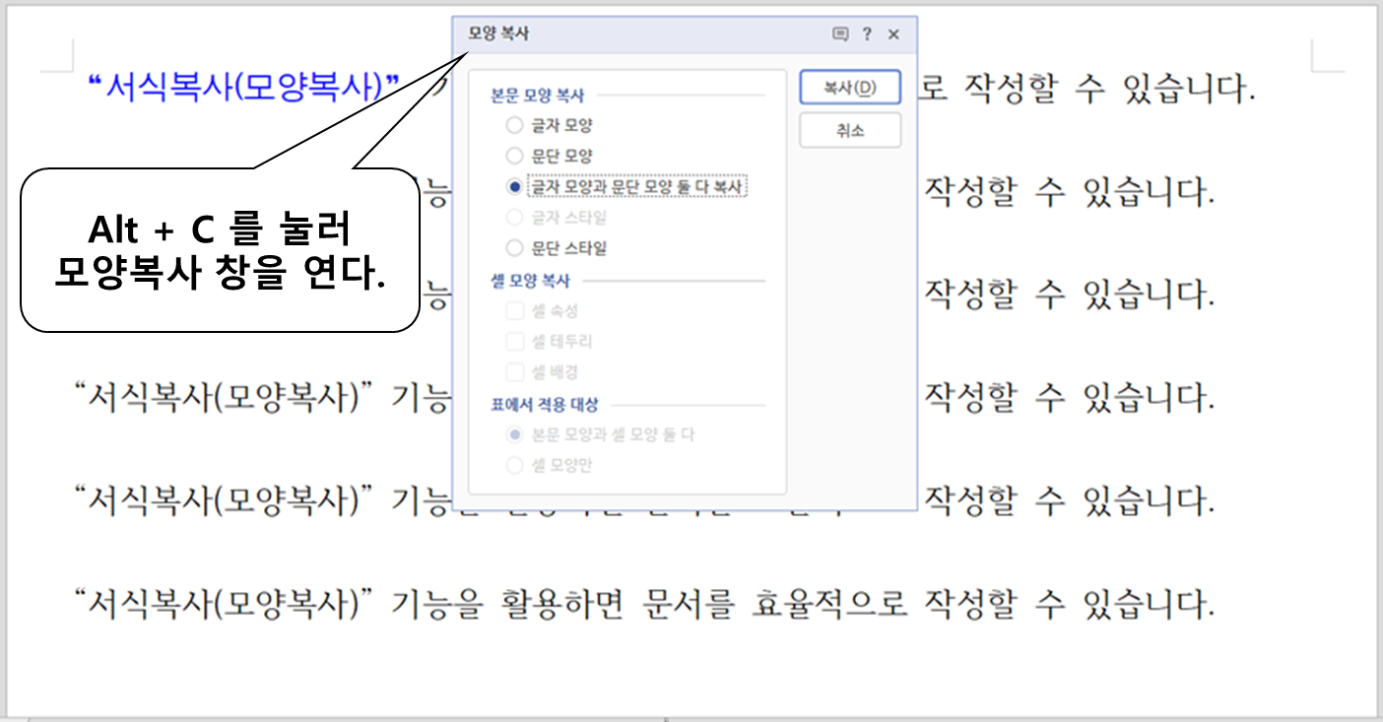This screenshot has height=722, width=1383.
Task: Click the 표에서 적용 대상 section label
Action: tap(544, 405)
